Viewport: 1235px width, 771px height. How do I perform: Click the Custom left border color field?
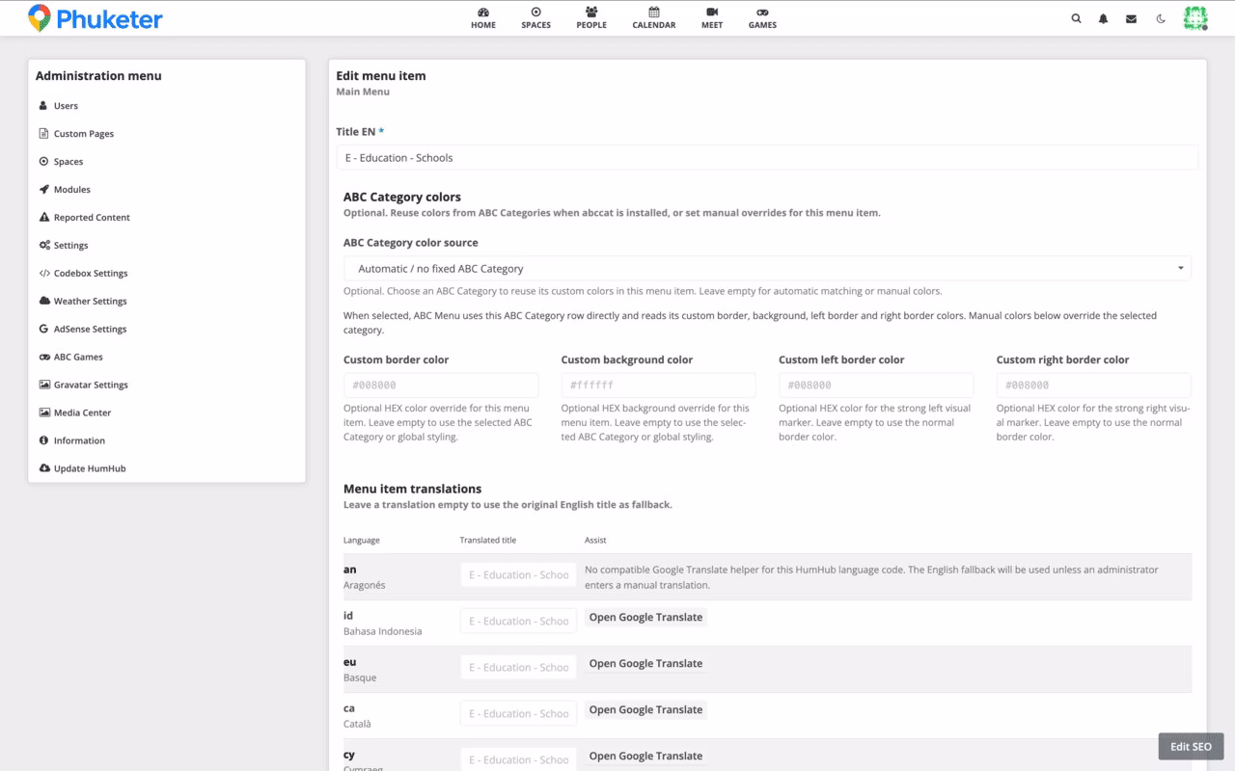(x=876, y=385)
